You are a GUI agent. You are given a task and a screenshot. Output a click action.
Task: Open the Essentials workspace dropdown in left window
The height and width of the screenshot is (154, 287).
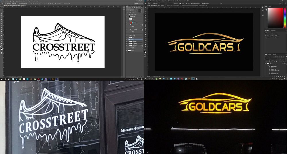[139, 3]
